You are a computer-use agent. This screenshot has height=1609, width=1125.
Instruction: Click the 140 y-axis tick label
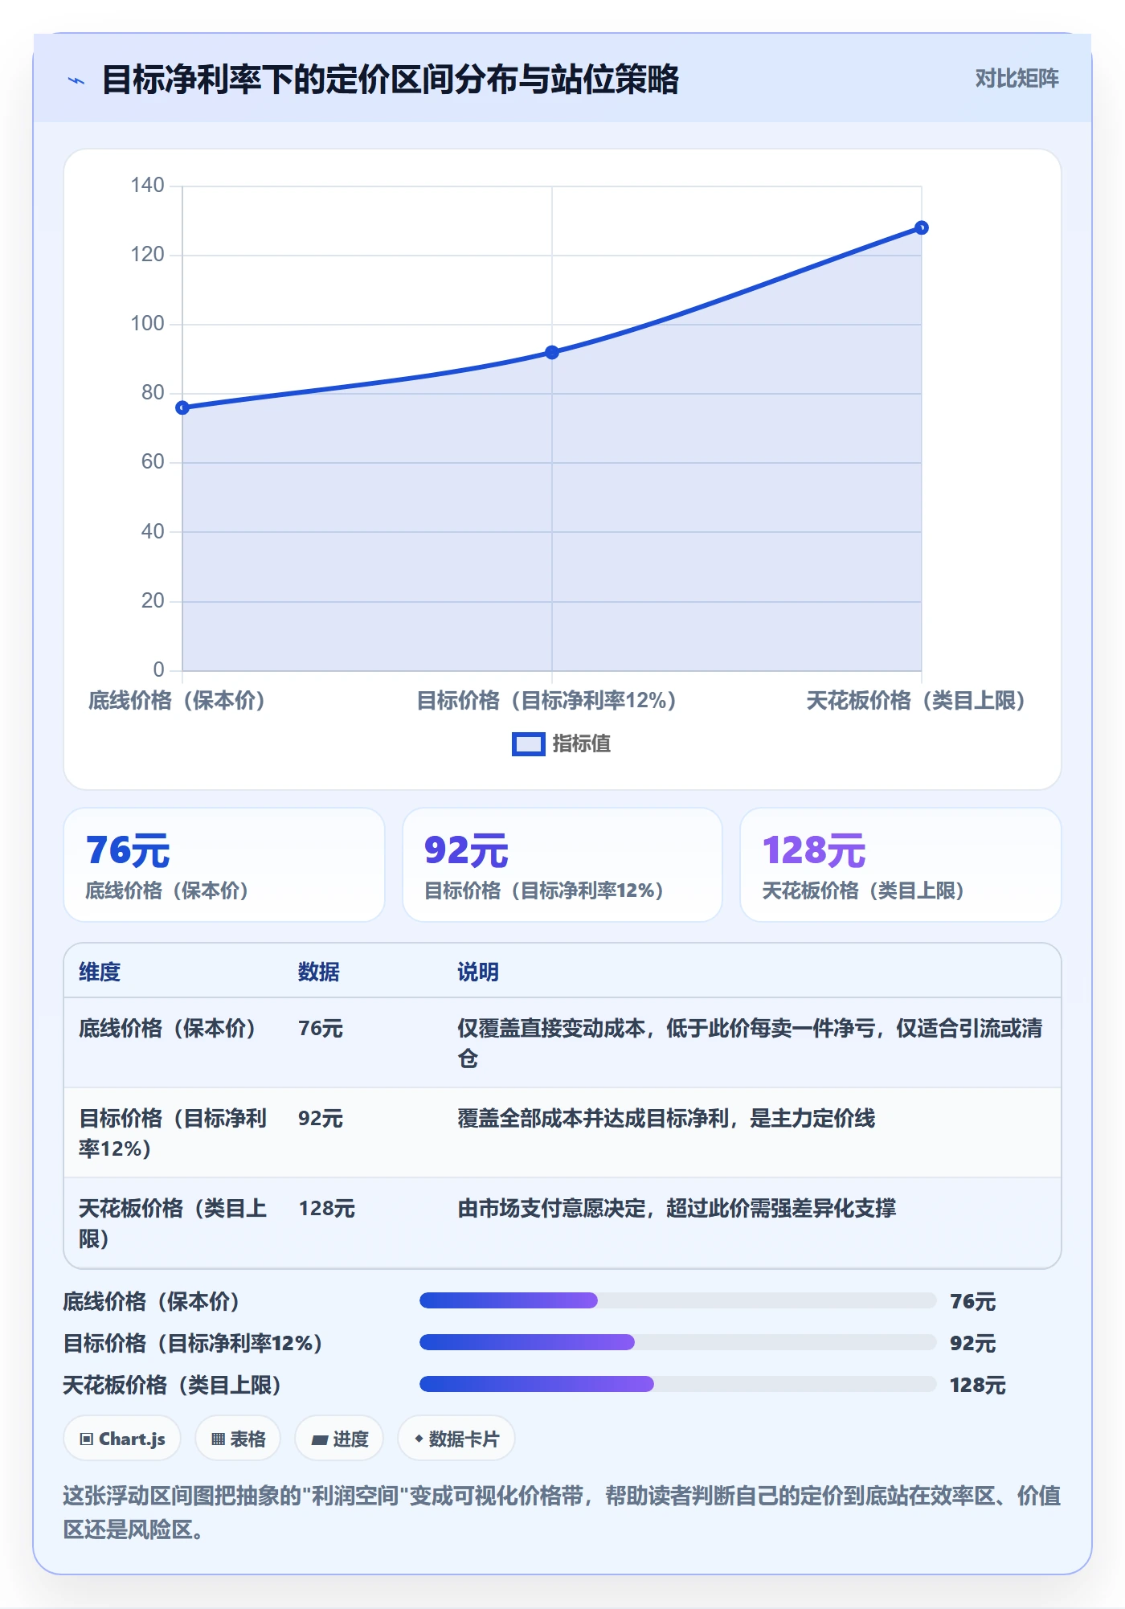(x=147, y=186)
